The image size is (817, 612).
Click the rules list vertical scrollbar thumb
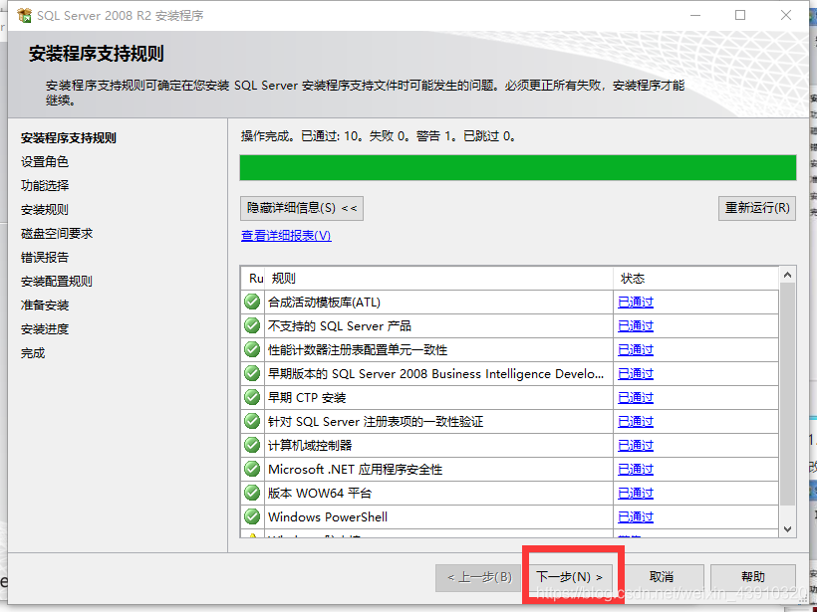click(x=787, y=394)
